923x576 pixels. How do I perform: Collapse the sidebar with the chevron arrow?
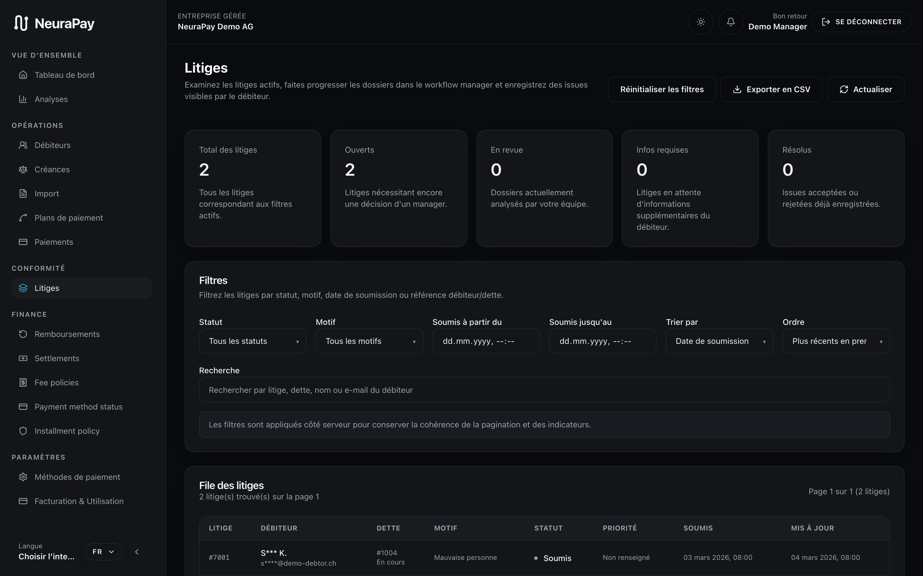click(x=137, y=552)
